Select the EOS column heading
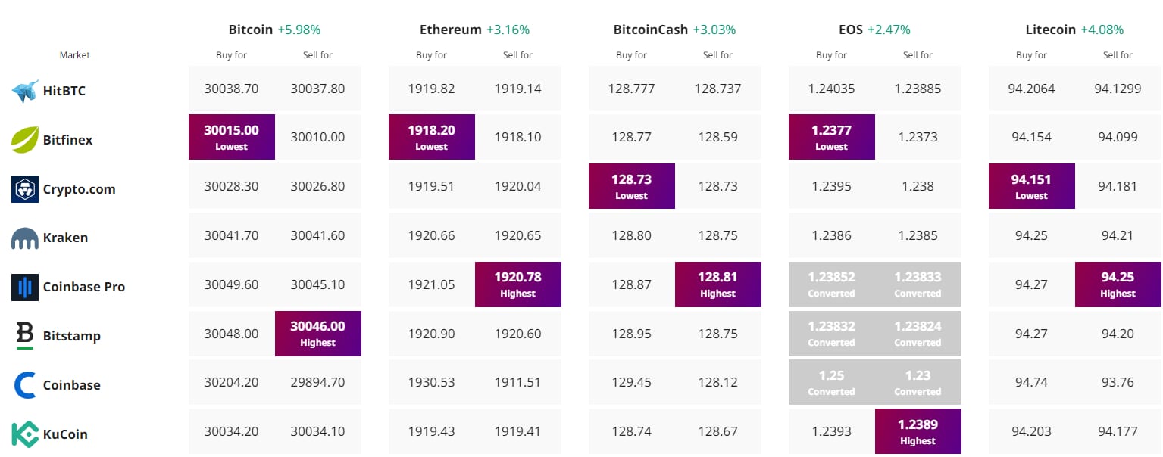The height and width of the screenshot is (457, 1163). pos(851,30)
